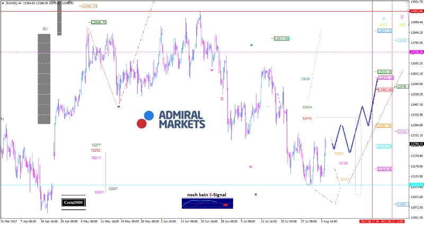Click the cyan down arrow above WO
Viewport: 424px width, 225px height.
click(384, 18)
